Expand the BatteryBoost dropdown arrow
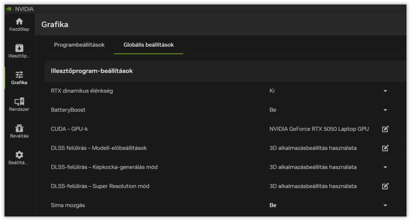Viewport: 411px width, 221px height. [385, 110]
